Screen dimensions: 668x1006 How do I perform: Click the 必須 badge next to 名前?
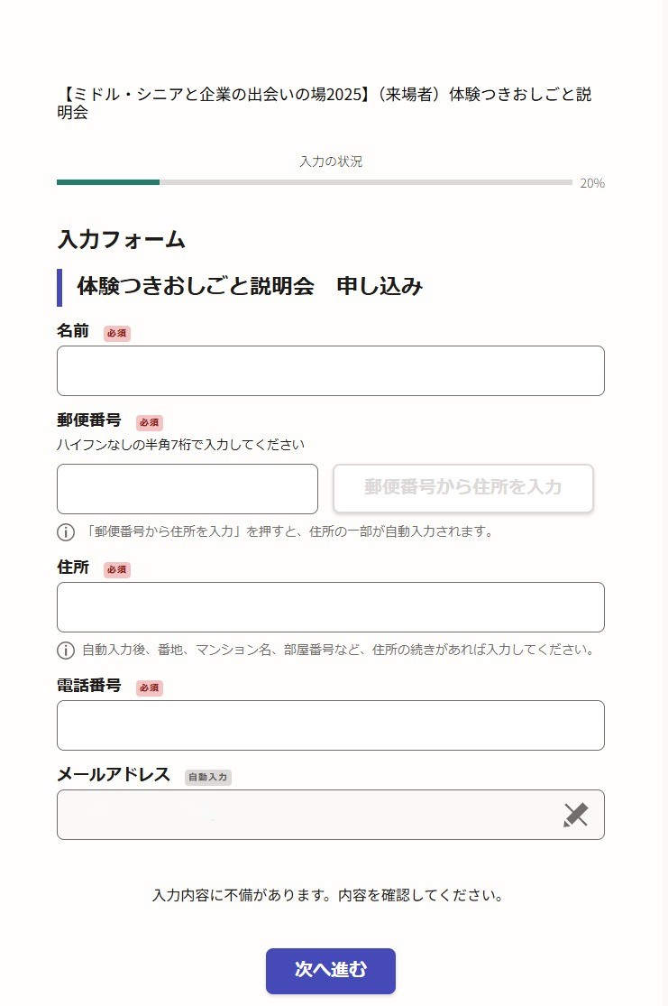(117, 334)
